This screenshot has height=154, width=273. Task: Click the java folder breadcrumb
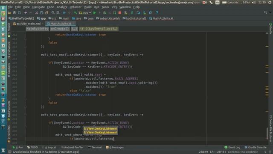(77, 18)
